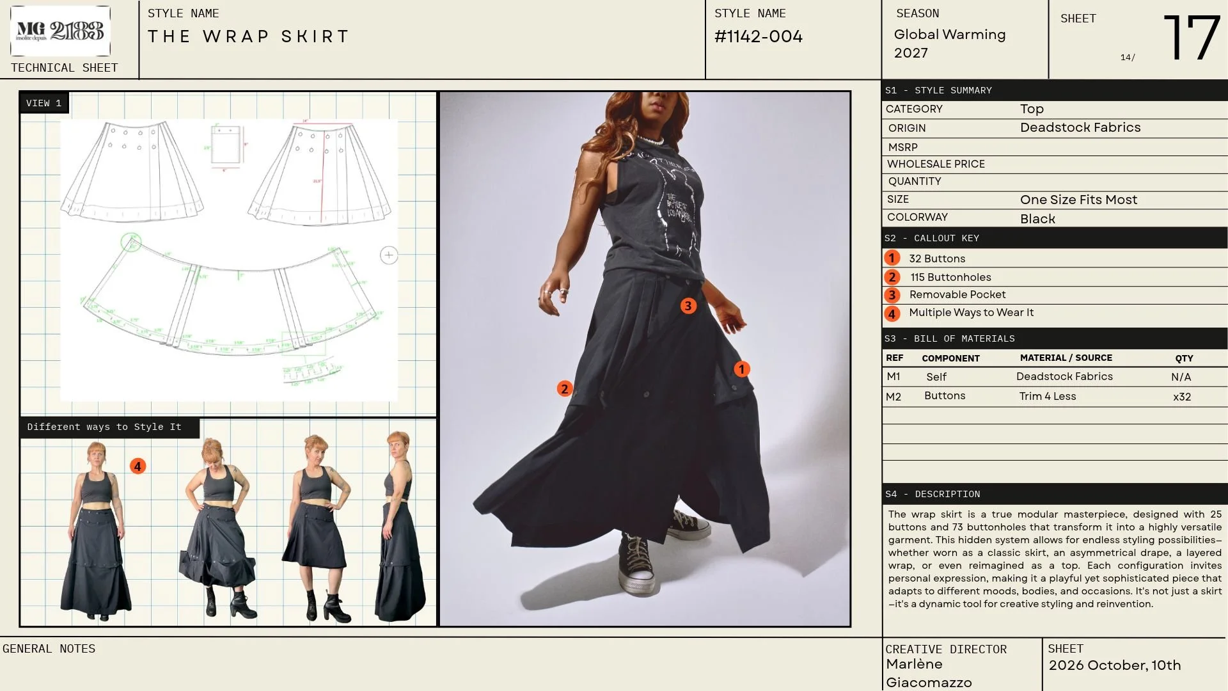Click the orange 2 badge beside 115 Buttonholes
This screenshot has height=691, width=1228.
coord(892,277)
